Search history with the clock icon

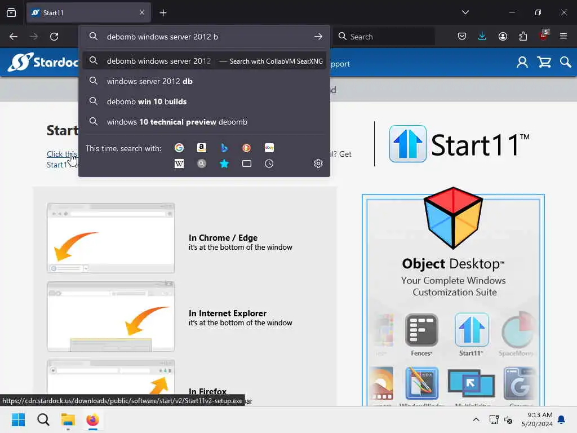[269, 164]
